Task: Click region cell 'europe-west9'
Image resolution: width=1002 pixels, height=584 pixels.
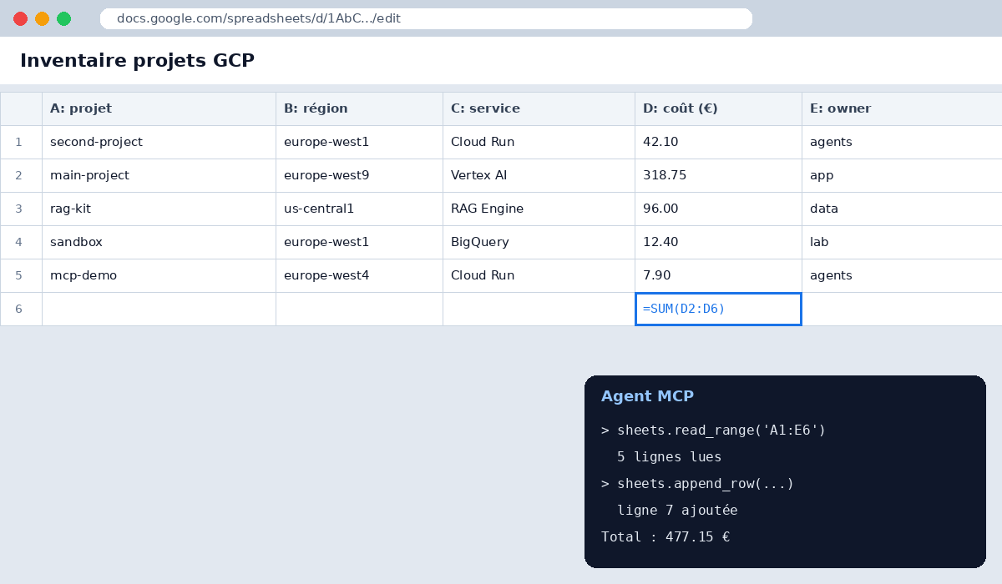Action: pyautogui.click(x=359, y=175)
